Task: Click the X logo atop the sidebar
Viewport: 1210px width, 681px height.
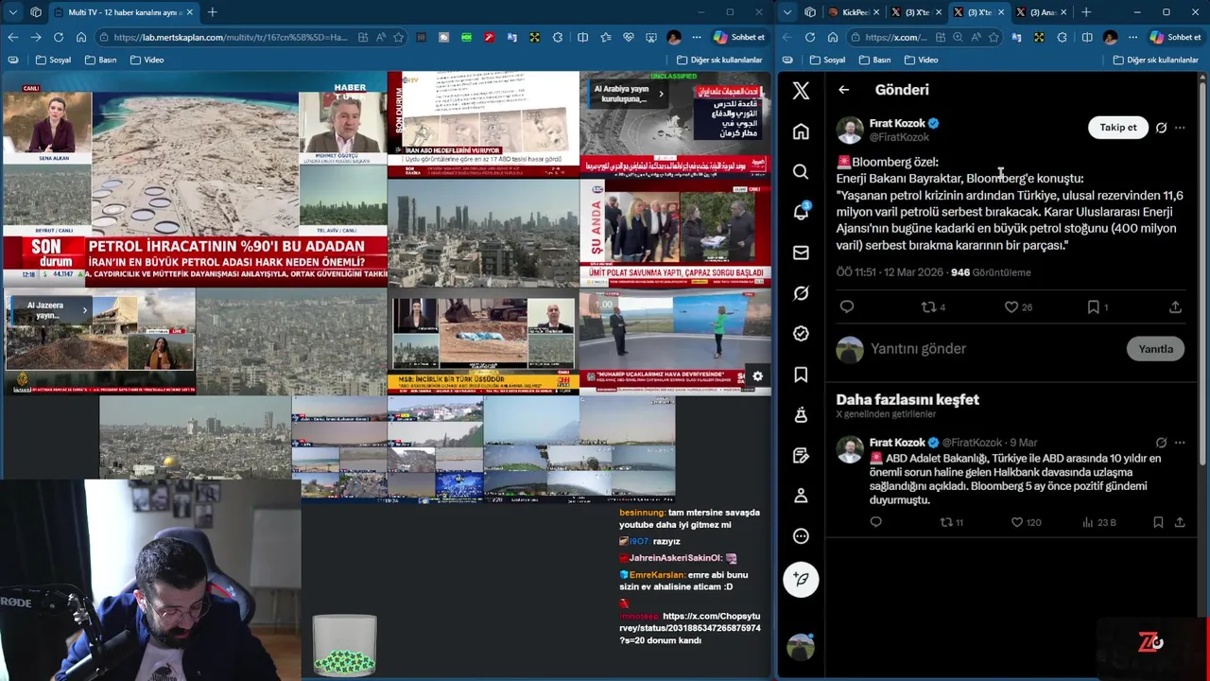Action: point(801,90)
